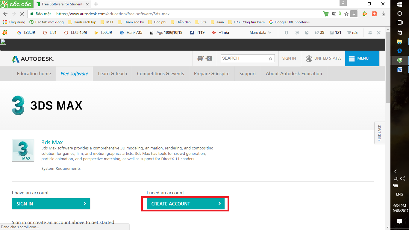Viewport: 409px width, 230px height.
Task: Bookmark page with the star icon
Action: click(x=346, y=14)
